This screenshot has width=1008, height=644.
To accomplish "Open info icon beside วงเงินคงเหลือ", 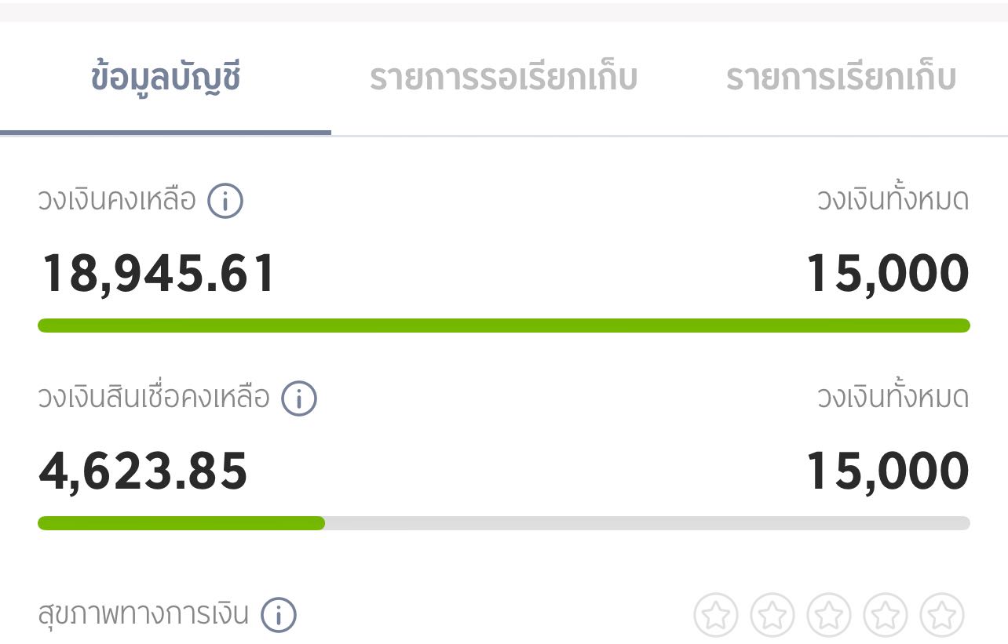I will tap(225, 201).
